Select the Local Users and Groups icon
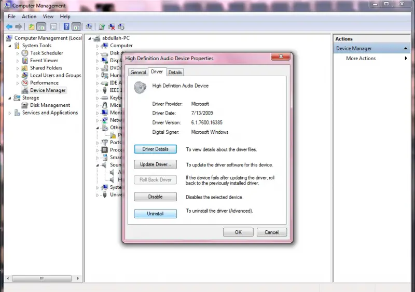This screenshot has height=292, width=415. (25, 75)
